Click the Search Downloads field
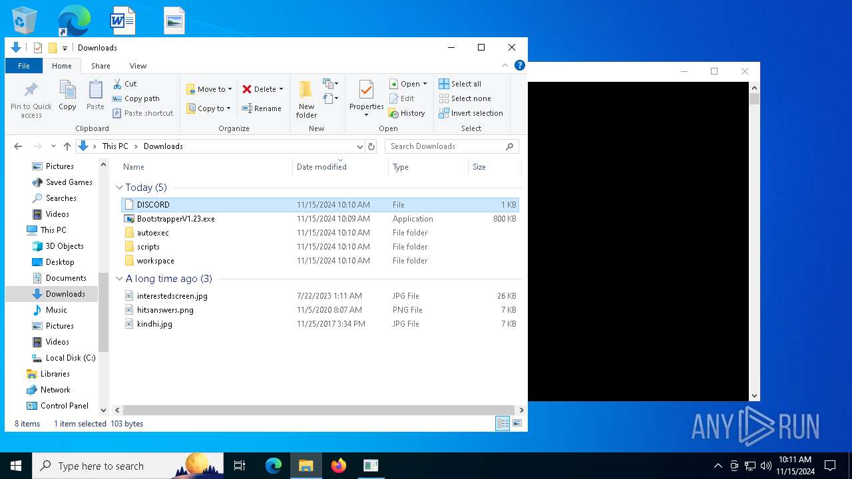This screenshot has width=852, height=479. pos(451,146)
